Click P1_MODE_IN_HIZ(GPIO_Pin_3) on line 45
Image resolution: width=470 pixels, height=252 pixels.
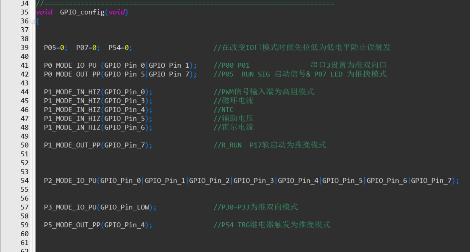[x=98, y=101]
